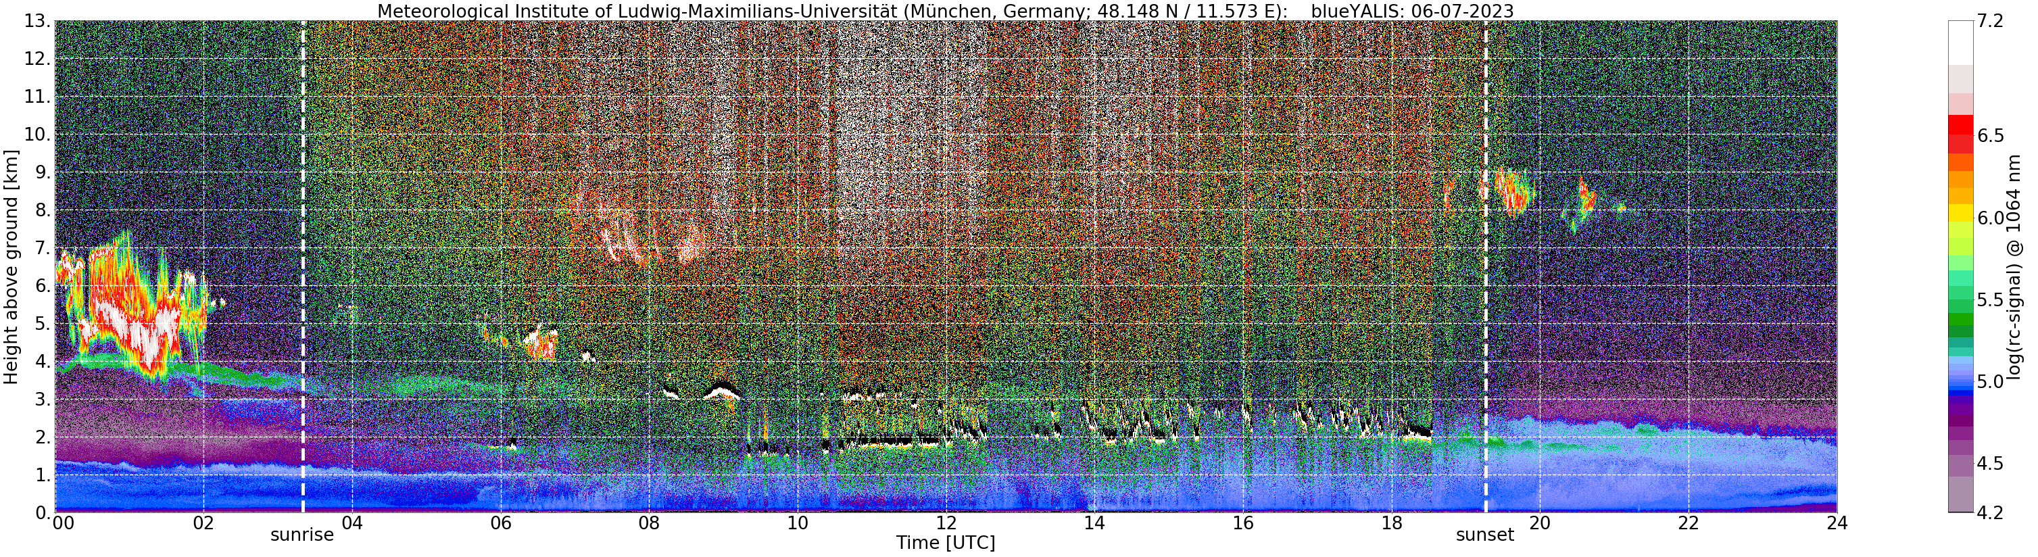This screenshot has width=2038, height=557.
Task: Click the '8.' height tick label
Action: click(42, 210)
